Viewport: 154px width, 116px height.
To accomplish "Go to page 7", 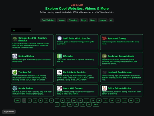I will click(57, 101).
